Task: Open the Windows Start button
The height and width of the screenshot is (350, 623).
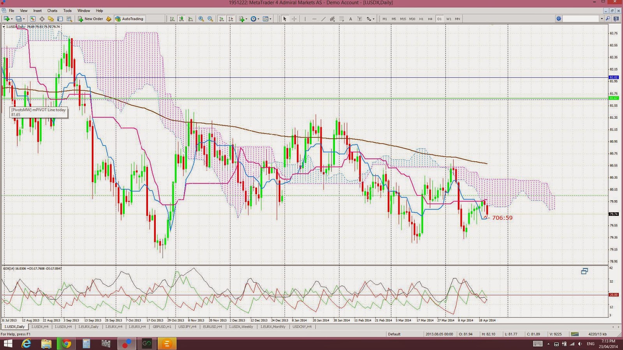Action: 8,344
